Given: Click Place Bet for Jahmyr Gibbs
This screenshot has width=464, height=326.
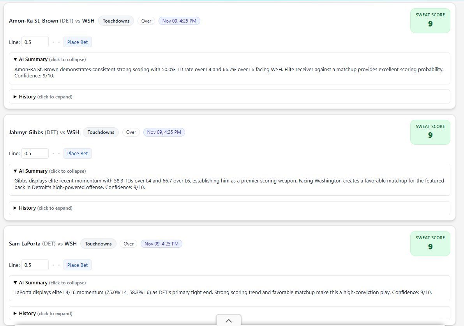Looking at the screenshot, I should pyautogui.click(x=78, y=153).
